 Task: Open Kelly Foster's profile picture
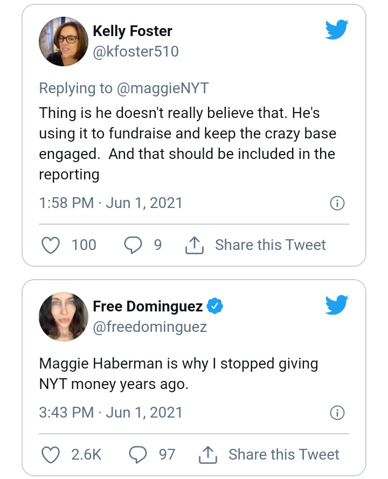point(64,41)
